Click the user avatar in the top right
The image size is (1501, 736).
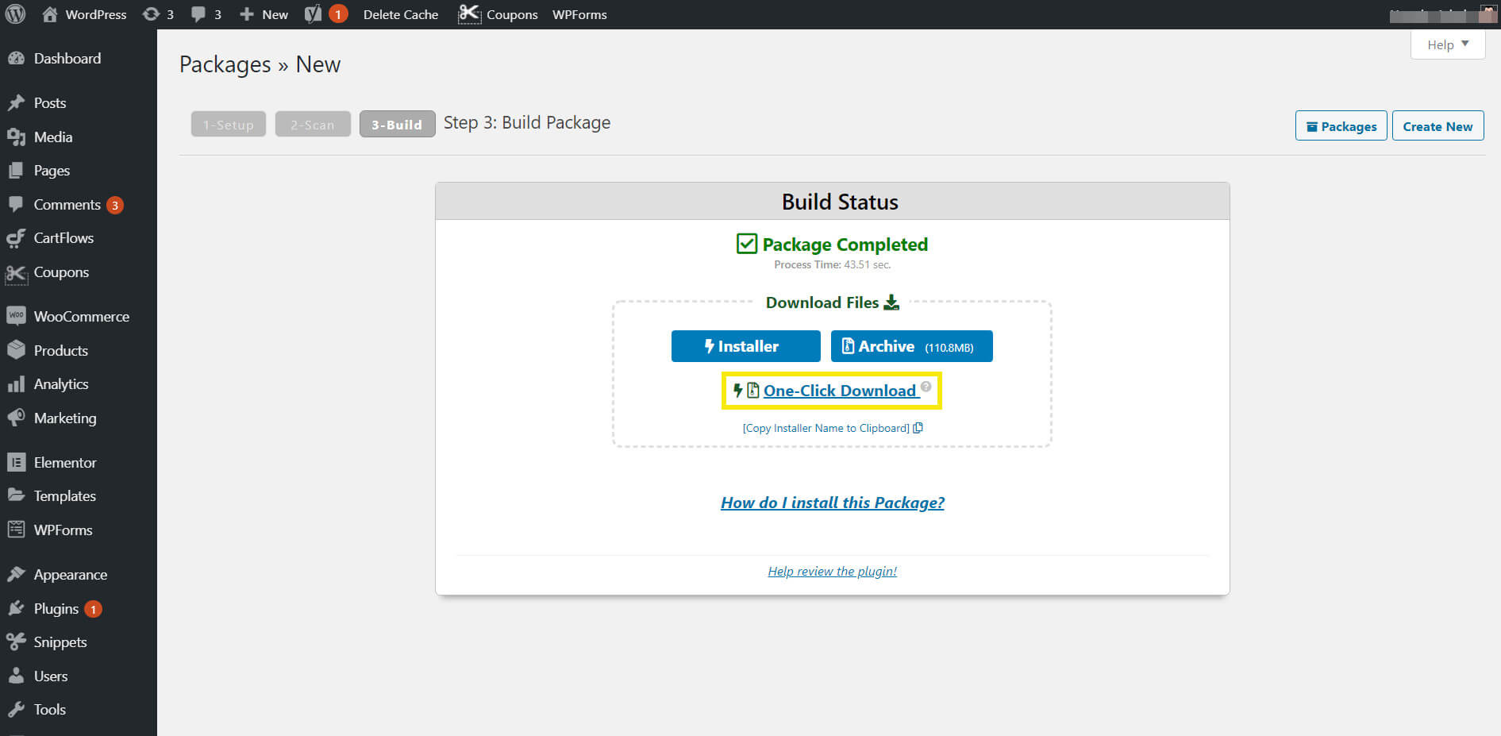1488,14
